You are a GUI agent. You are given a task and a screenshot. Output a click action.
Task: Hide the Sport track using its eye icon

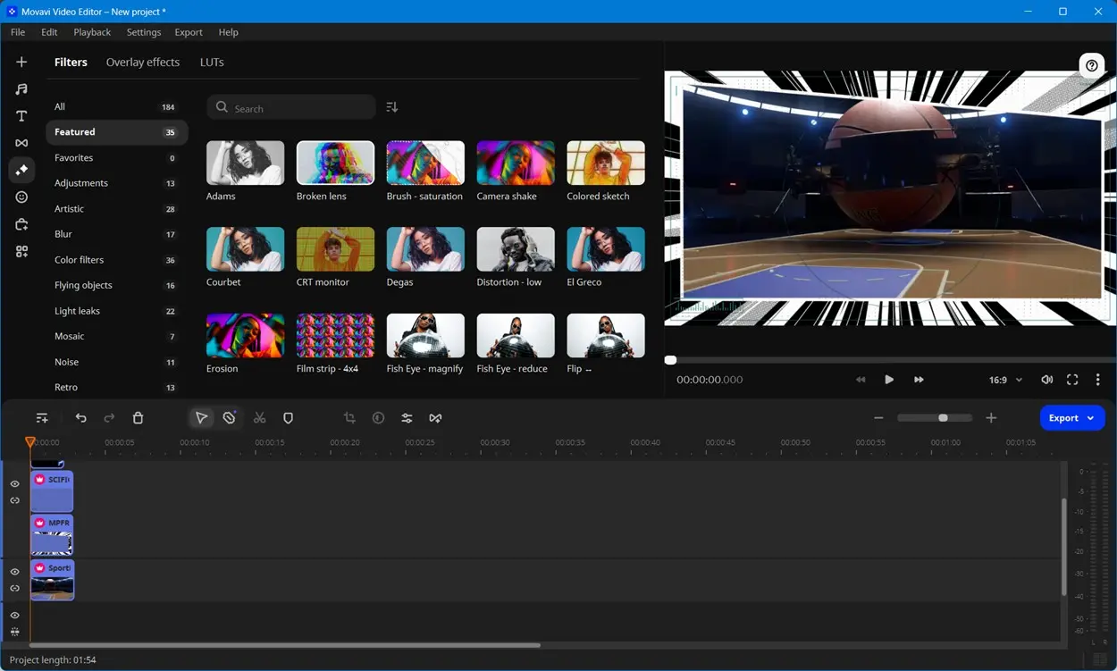tap(14, 571)
